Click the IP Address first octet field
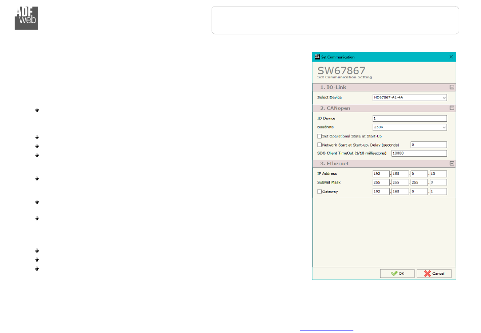 pyautogui.click(x=381, y=174)
